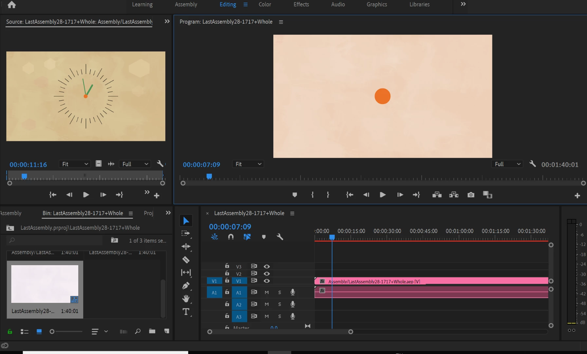Click Export Frame camera icon

pyautogui.click(x=471, y=195)
